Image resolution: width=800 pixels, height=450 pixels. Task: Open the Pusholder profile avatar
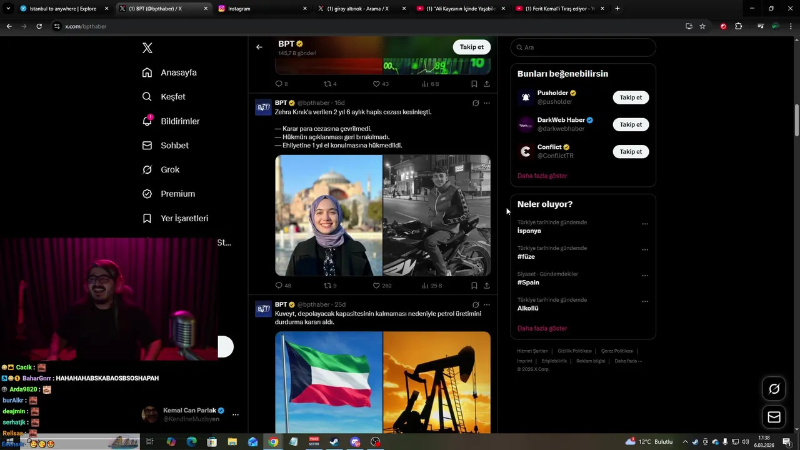click(526, 97)
